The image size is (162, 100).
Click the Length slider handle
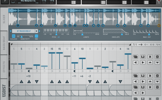coord(82,34)
